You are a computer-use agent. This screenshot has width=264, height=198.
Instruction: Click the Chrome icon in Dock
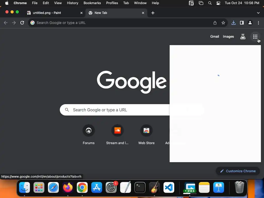click(82, 187)
